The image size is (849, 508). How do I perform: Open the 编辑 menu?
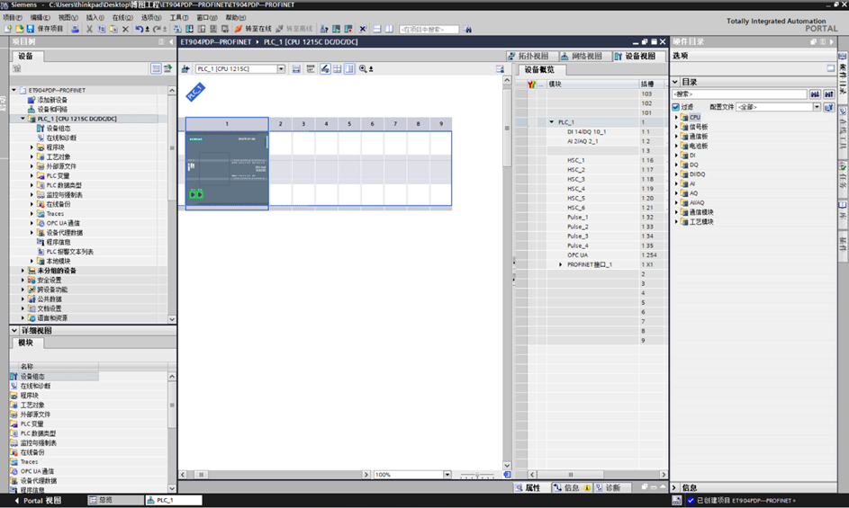coord(40,17)
